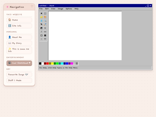Click the status bar help text
The height and width of the screenshot is (117, 156).
point(59,68)
